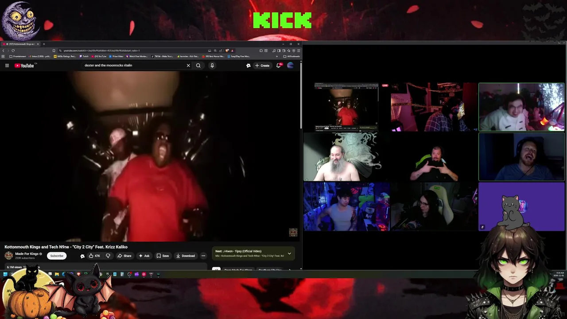Open the Brave shields lion icon

pos(227,51)
